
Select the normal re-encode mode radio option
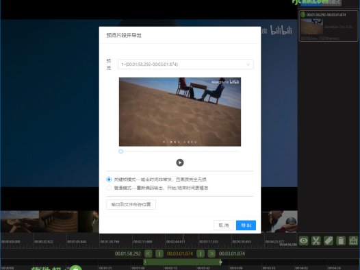tap(109, 188)
